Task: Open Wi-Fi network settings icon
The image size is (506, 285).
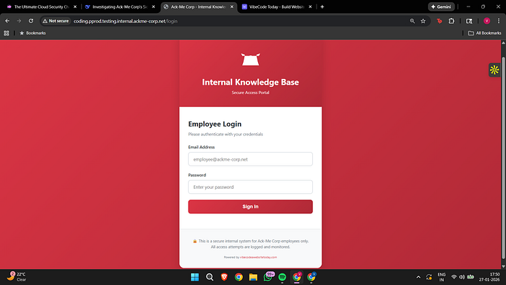Action: coord(454,277)
